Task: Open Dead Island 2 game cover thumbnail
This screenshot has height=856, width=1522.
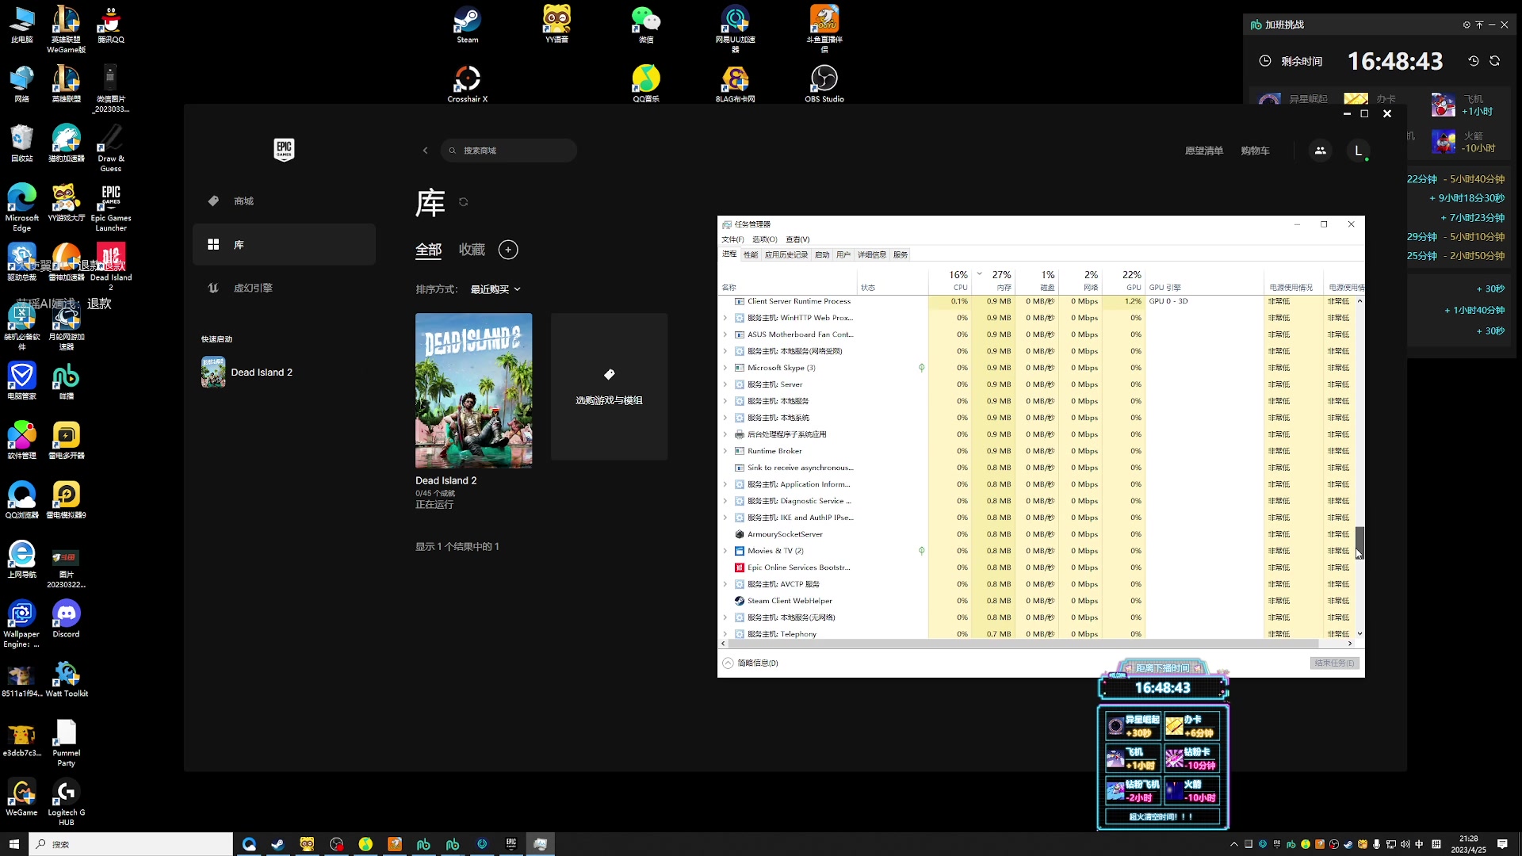Action: 474,390
